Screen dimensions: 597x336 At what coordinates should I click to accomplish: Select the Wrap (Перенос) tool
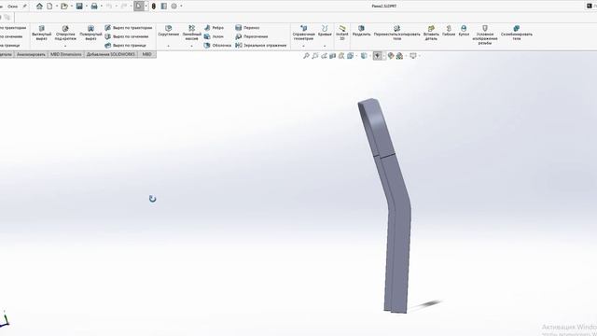[x=247, y=28]
